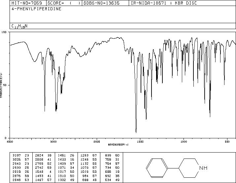
Task: Click the SCORE field in header
Action: pyautogui.click(x=64, y=3)
